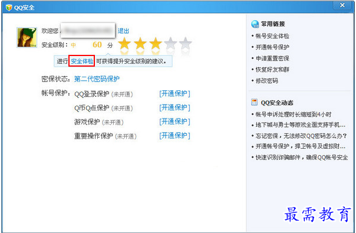Screen dimensions: 356x233
Task: Click the last gray rating star
Action: [x=186, y=43]
